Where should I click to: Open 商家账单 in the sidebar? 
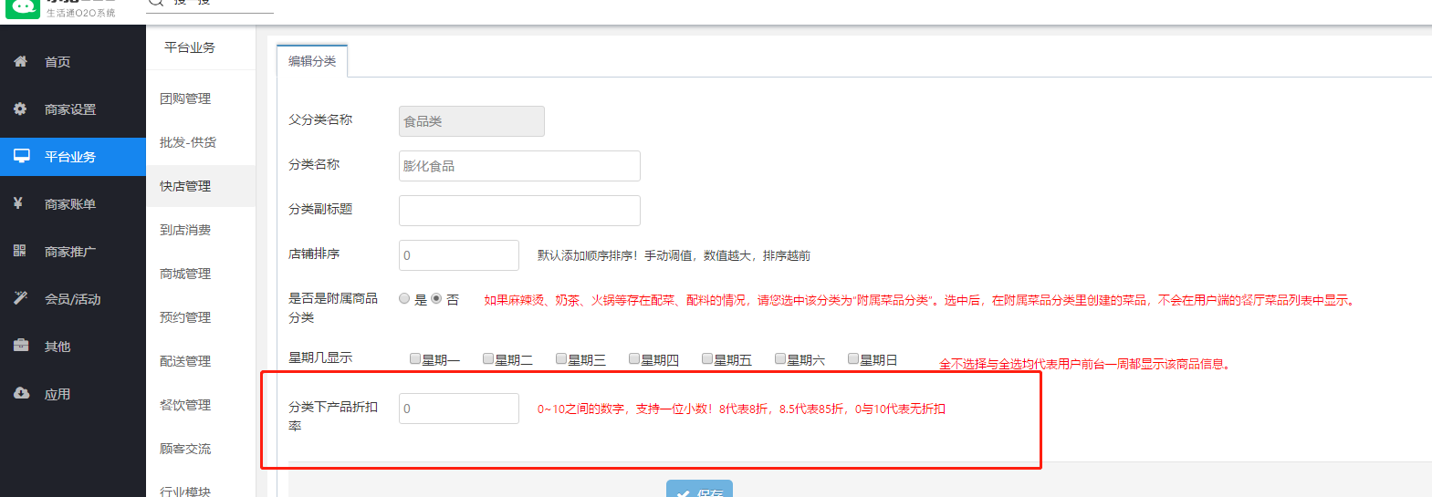pyautogui.click(x=73, y=204)
